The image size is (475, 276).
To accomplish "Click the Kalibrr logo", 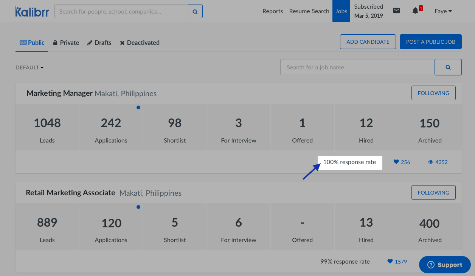I will click(x=32, y=11).
